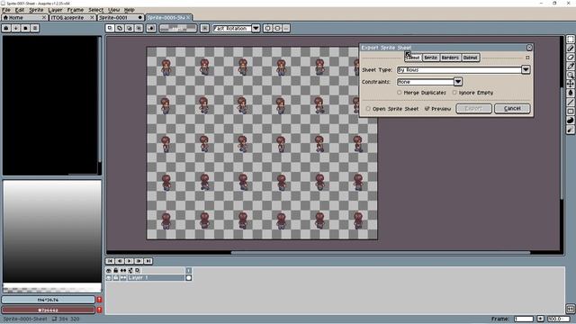Toggle Layer 1 continuous cels
This screenshot has height=324, width=576.
(123, 278)
